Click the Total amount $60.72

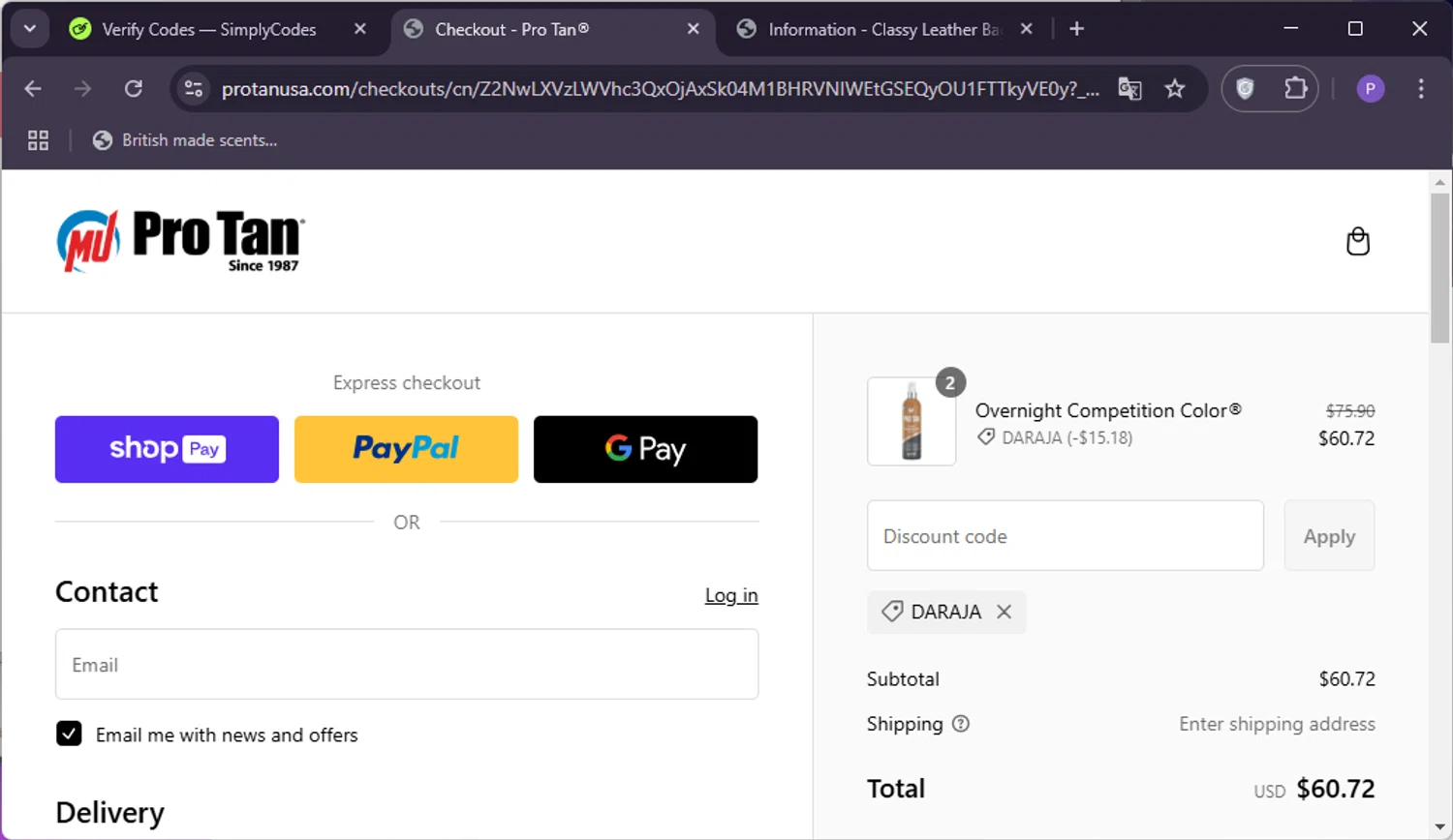1336,789
